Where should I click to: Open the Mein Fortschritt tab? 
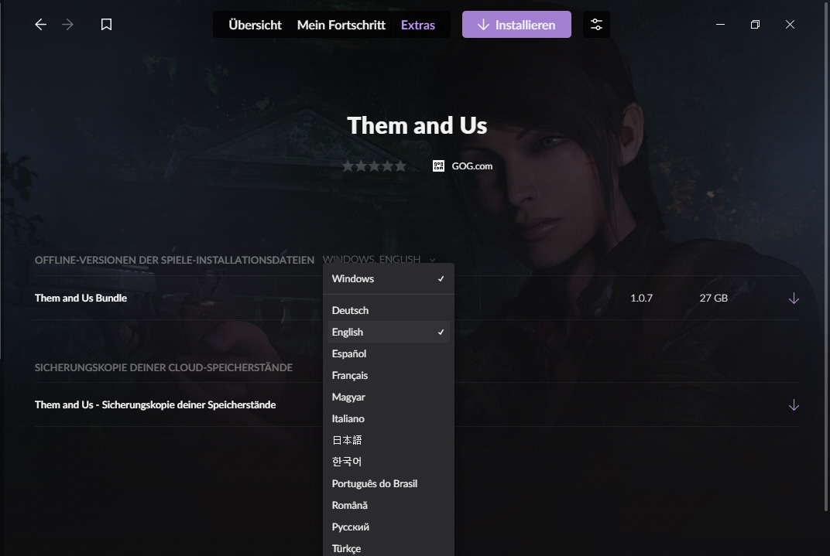[341, 25]
